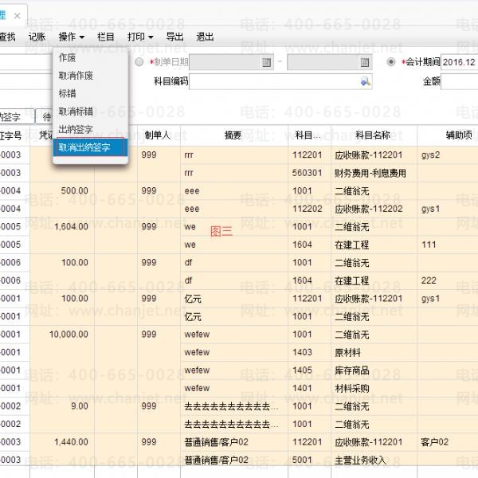Click the 栏目 toolbar button
Viewport: 478px width, 478px height.
(x=106, y=37)
